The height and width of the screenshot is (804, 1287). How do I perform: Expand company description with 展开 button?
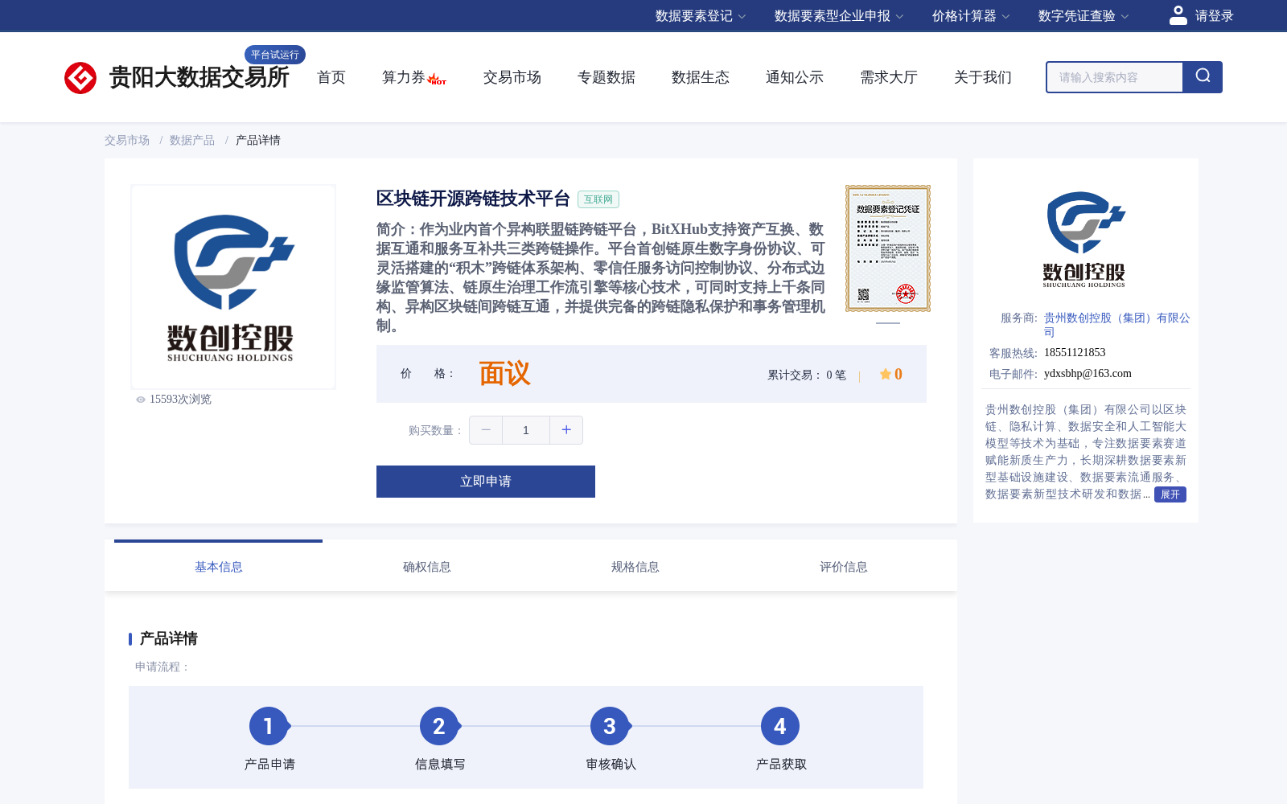pos(1170,494)
